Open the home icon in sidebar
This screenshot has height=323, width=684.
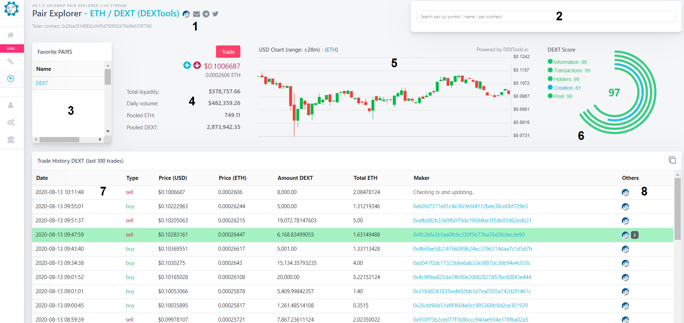click(x=11, y=35)
